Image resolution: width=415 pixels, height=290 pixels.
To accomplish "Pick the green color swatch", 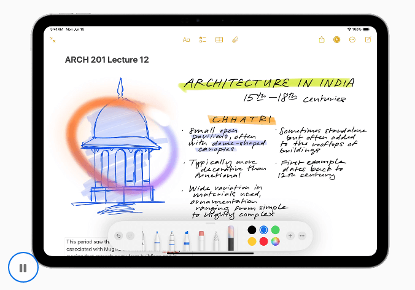I will point(276,230).
